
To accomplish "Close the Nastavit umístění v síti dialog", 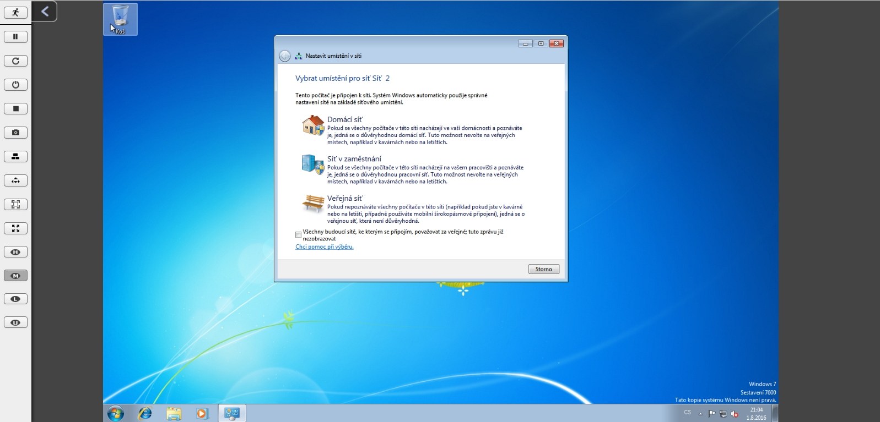I will (556, 43).
